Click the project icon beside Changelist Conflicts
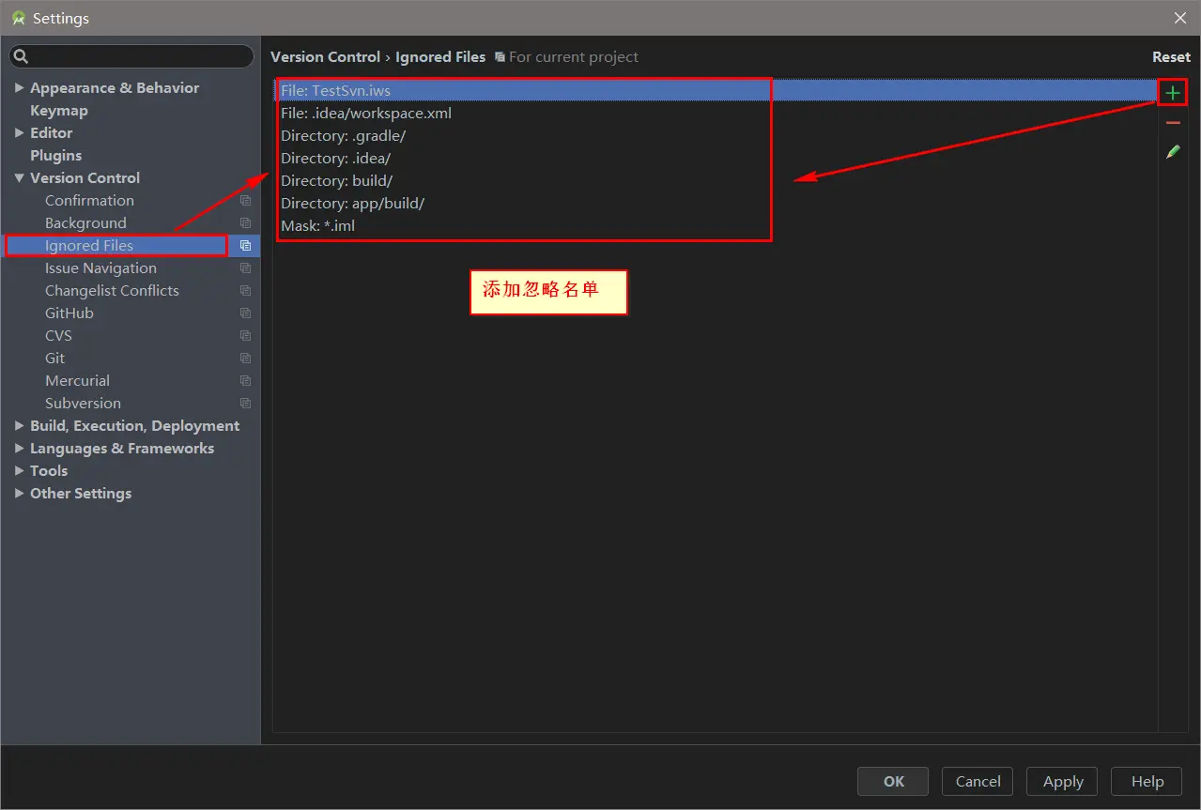This screenshot has width=1201, height=810. pyautogui.click(x=245, y=291)
